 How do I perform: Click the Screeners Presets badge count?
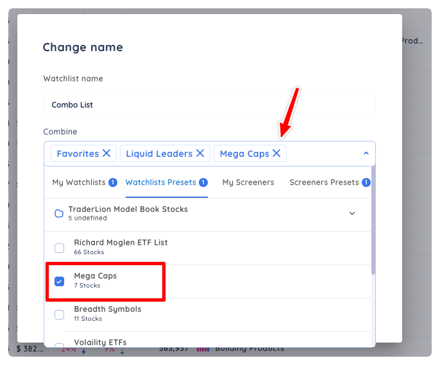click(366, 182)
